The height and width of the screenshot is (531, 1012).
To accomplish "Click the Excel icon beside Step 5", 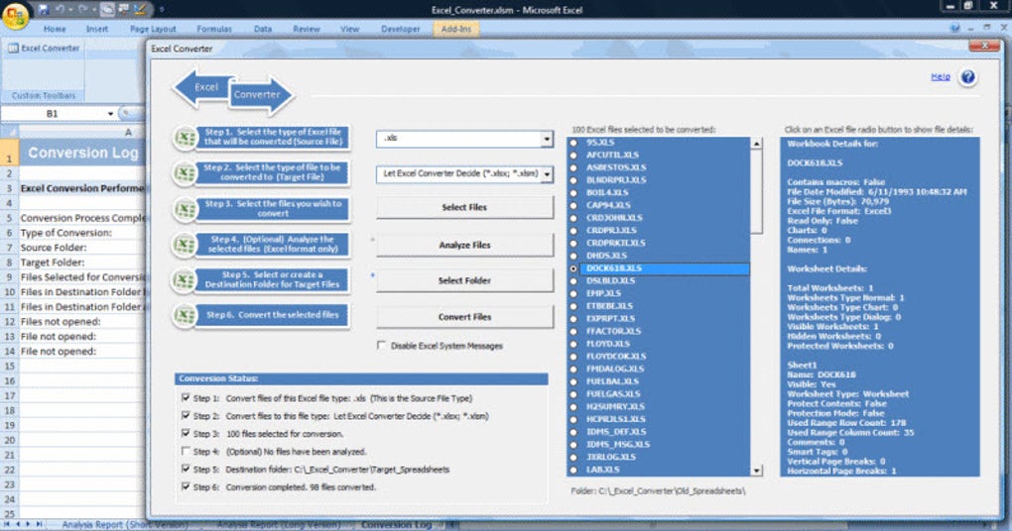I will pos(186,279).
